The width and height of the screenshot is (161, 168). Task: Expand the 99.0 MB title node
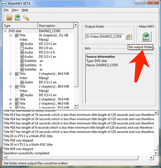point(11,104)
